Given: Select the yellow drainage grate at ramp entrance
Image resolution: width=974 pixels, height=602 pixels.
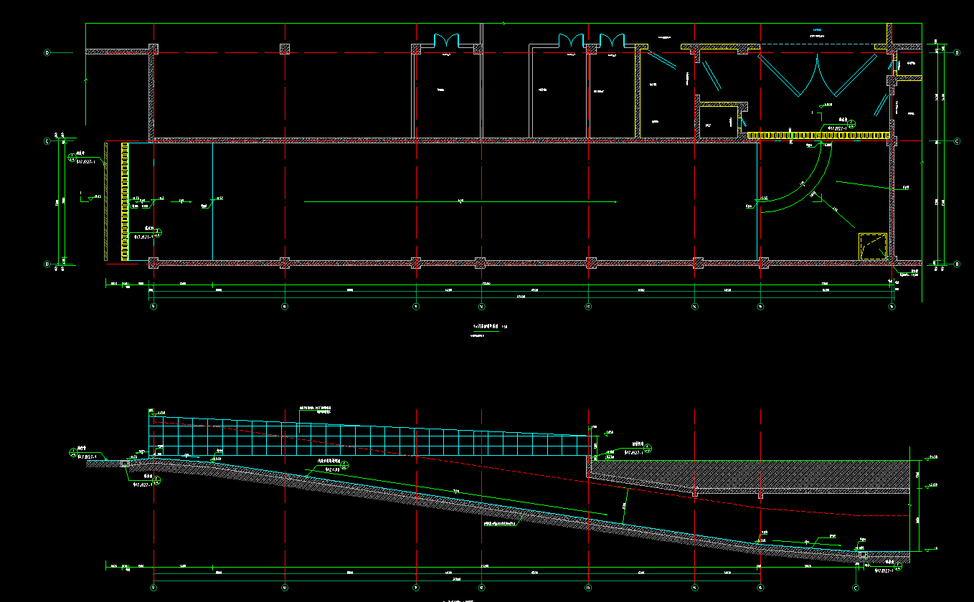Looking at the screenshot, I should pos(125,201).
